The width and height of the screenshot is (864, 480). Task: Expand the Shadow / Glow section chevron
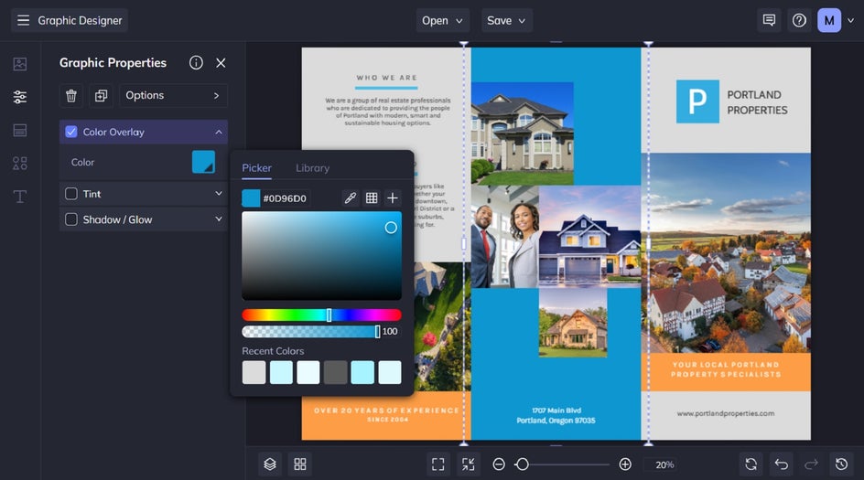point(219,219)
